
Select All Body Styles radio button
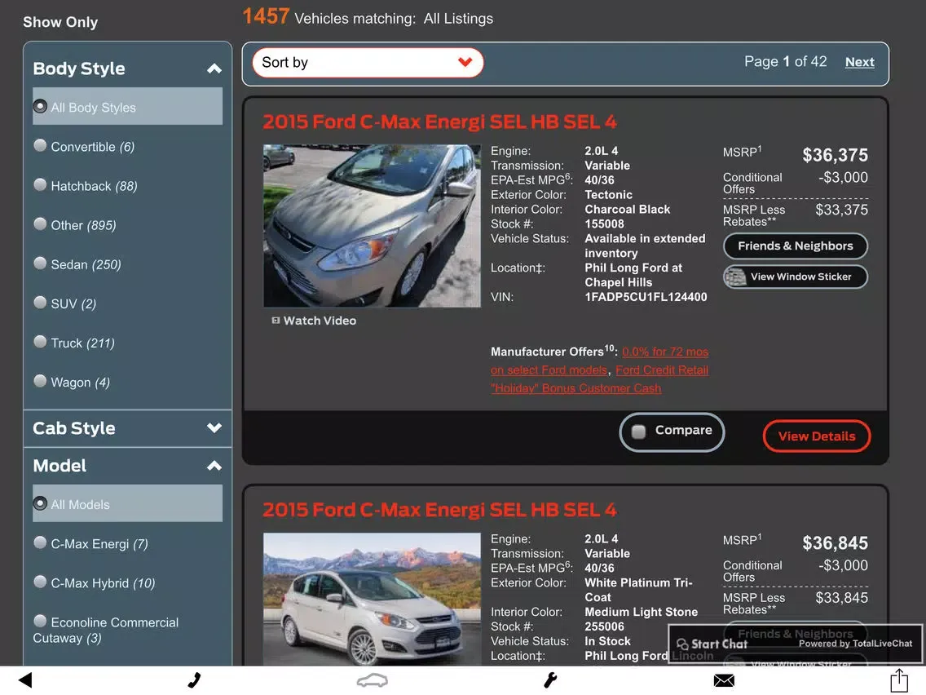40,106
